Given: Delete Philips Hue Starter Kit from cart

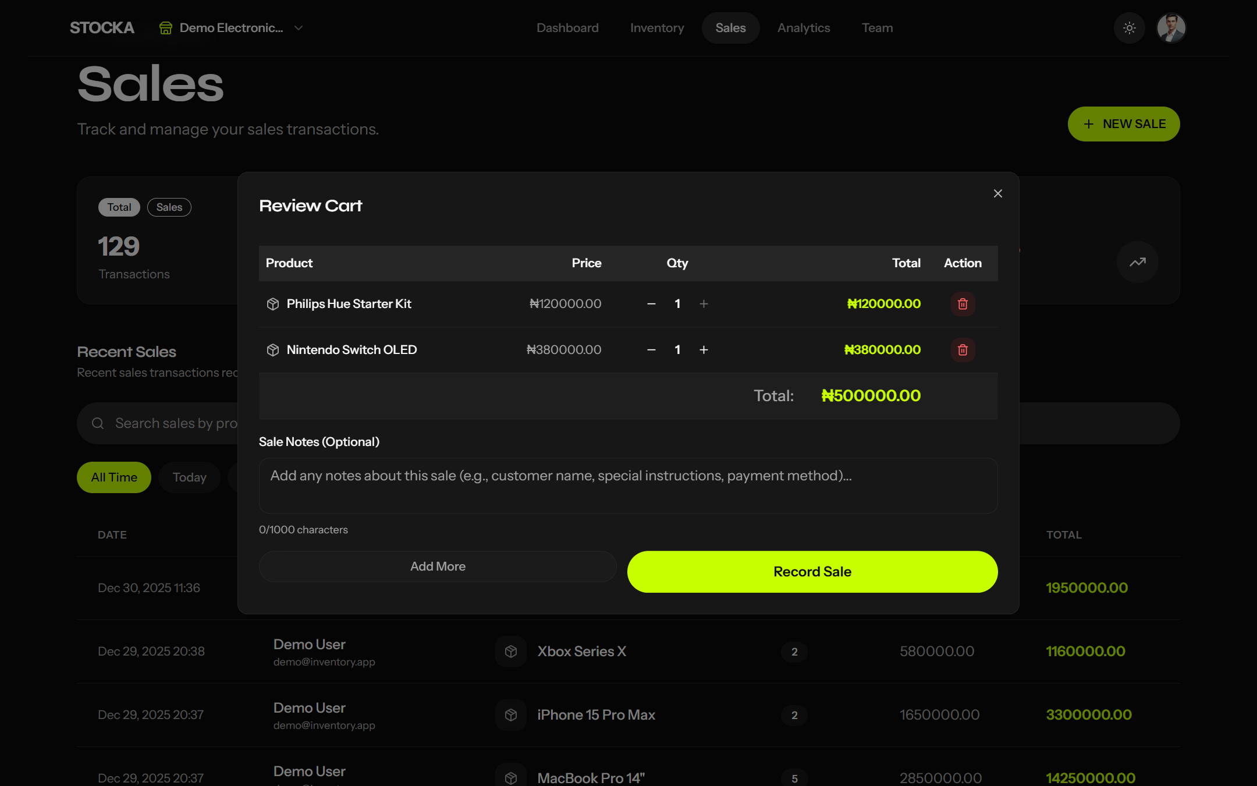Looking at the screenshot, I should (963, 304).
